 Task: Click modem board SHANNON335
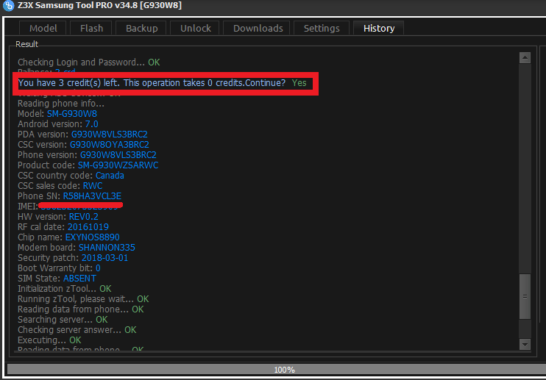(x=107, y=248)
